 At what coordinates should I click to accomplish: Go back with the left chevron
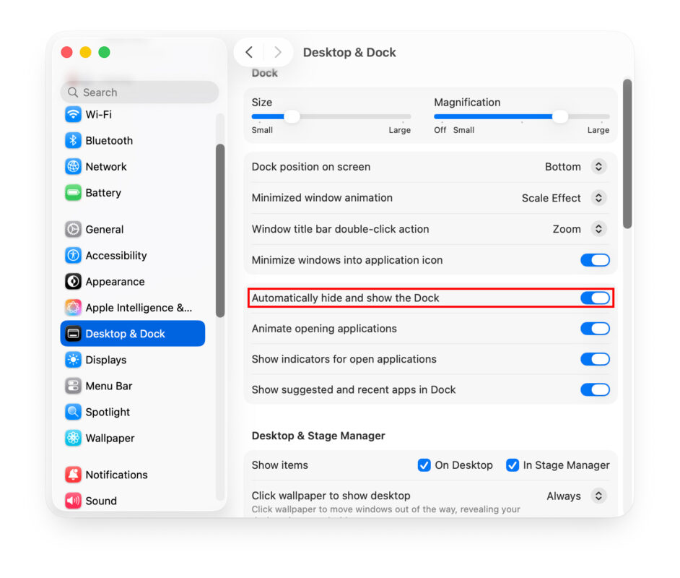(x=249, y=53)
